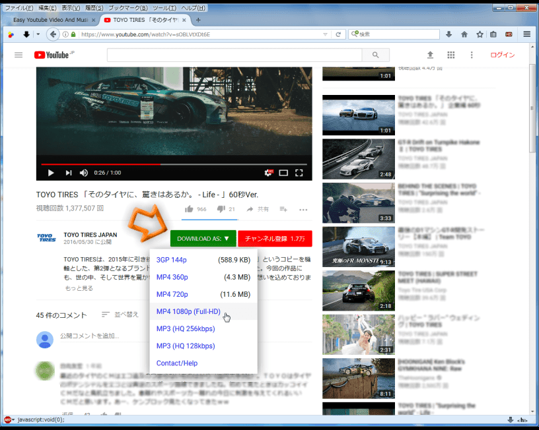Switch to theater mode in the player

pyautogui.click(x=285, y=172)
